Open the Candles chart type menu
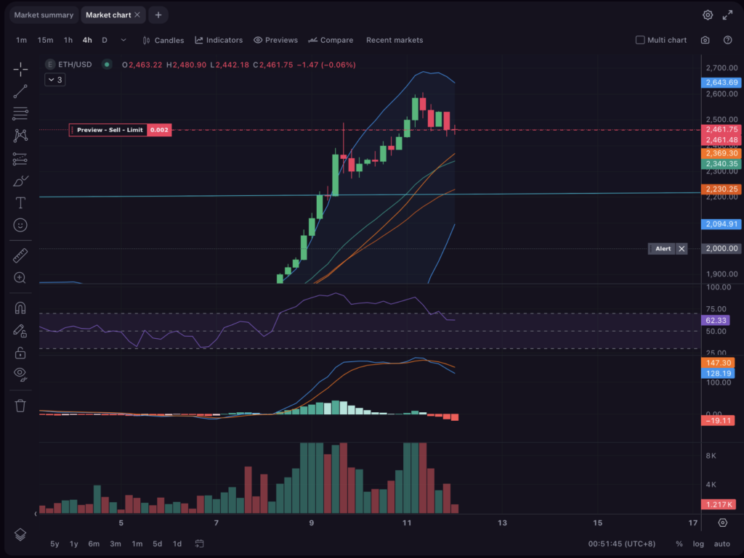The height and width of the screenshot is (558, 744). (x=163, y=40)
